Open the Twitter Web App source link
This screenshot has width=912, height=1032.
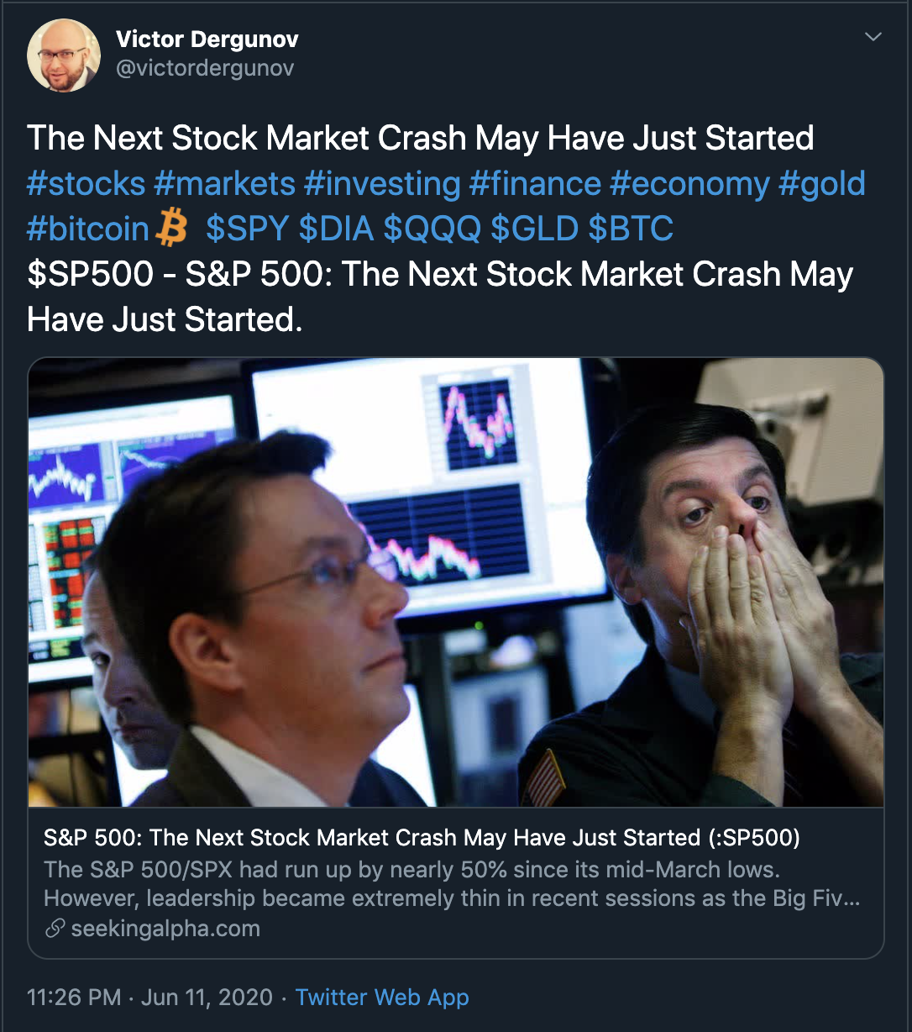[382, 998]
